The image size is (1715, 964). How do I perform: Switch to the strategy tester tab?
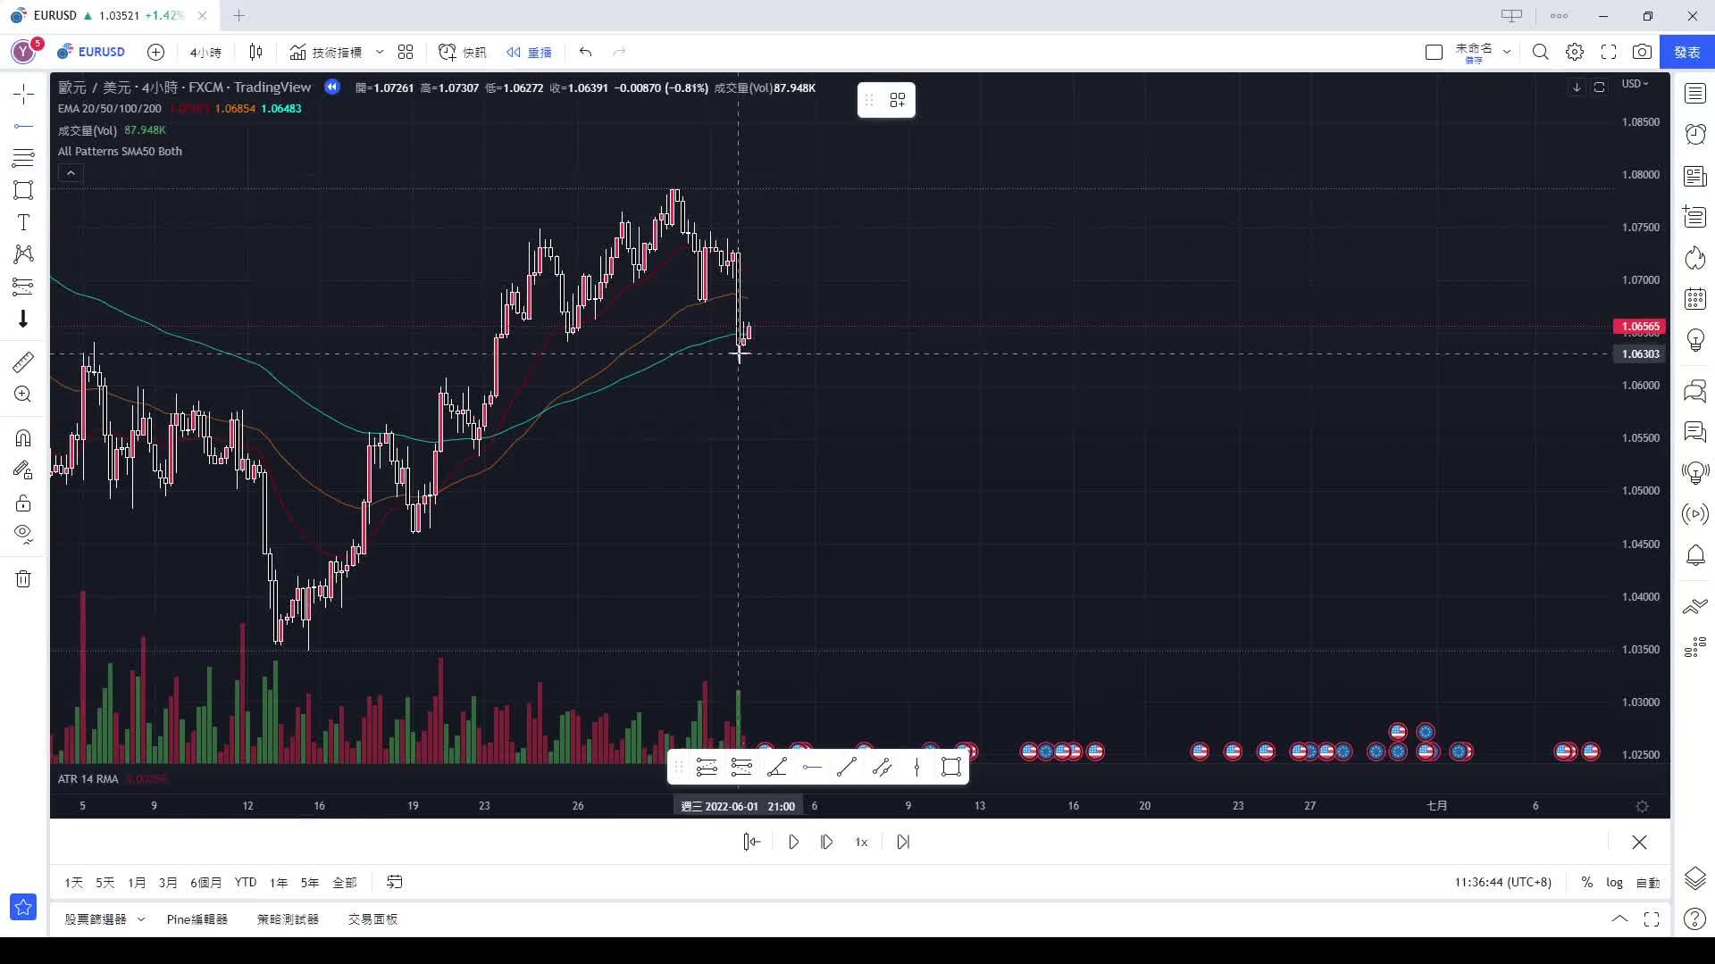coord(288,918)
